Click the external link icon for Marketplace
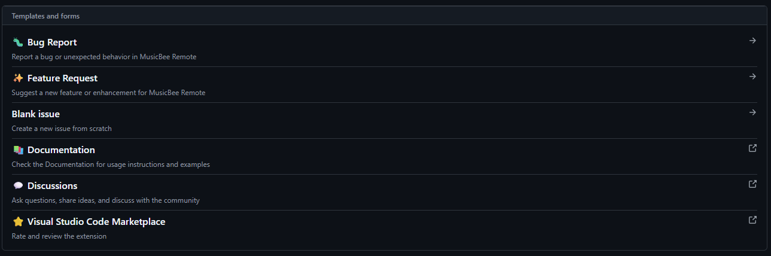This screenshot has width=771, height=256. (752, 220)
